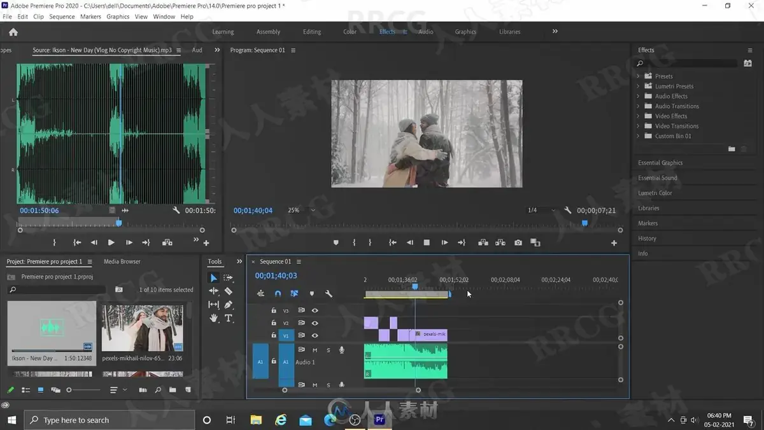This screenshot has height=430, width=764.
Task: Open the Sequence menu
Action: (x=62, y=17)
